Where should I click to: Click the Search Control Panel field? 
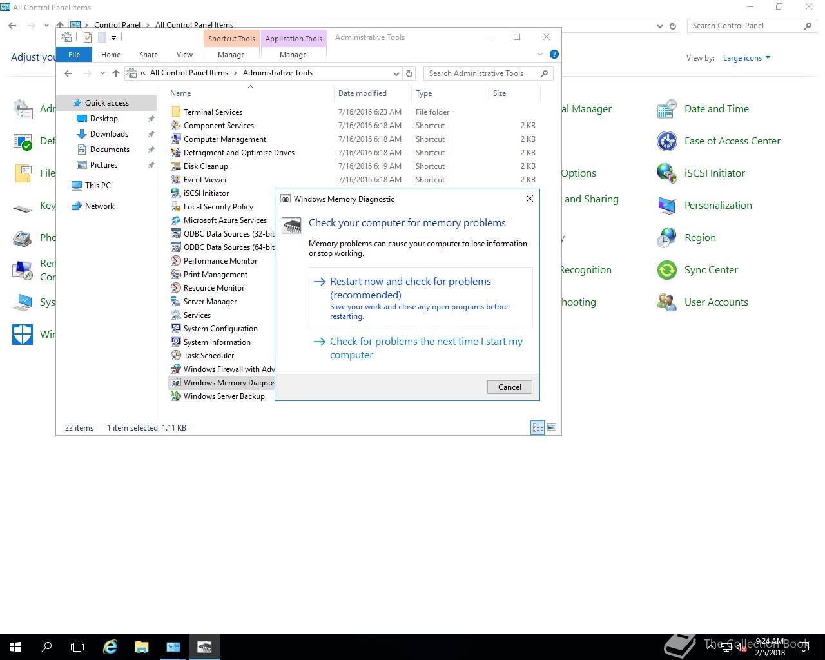coord(752,26)
